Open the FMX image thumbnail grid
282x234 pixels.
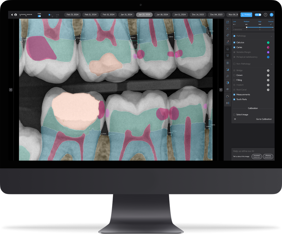pyautogui.click(x=54, y=15)
